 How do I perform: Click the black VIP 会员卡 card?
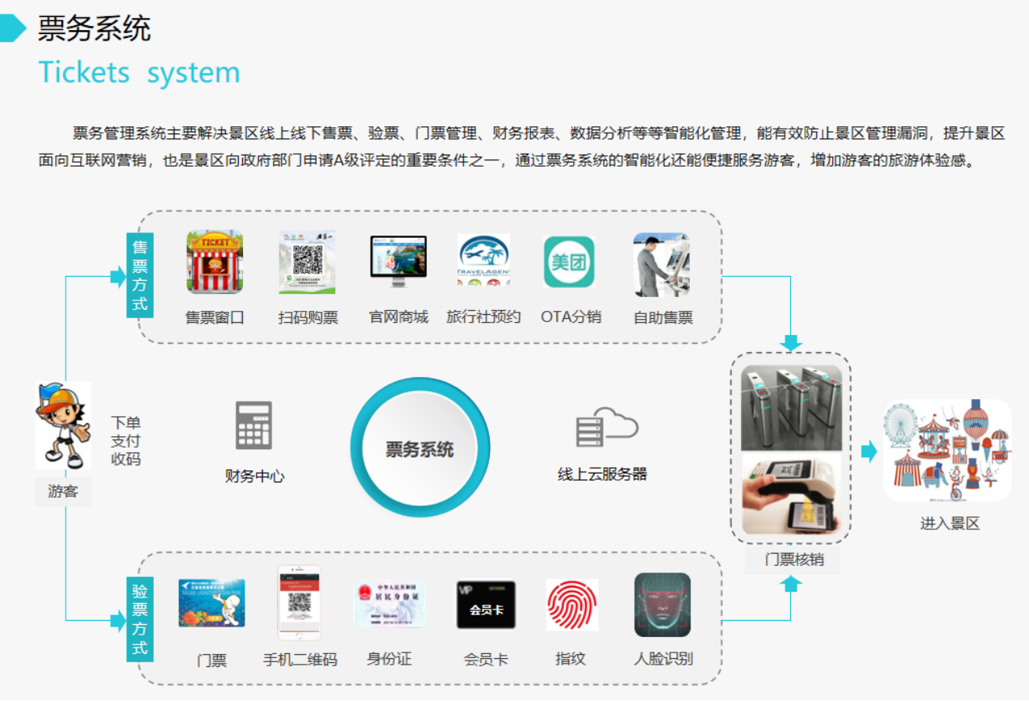click(486, 605)
